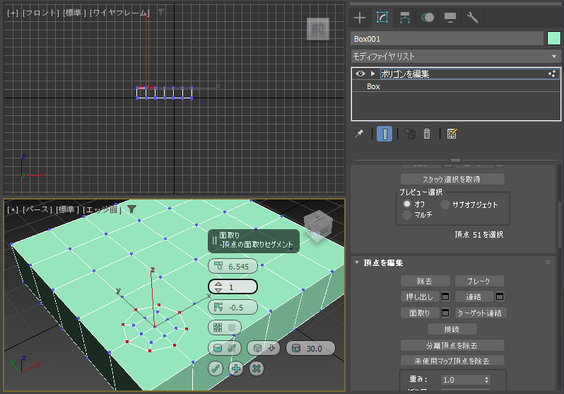Click the depth field showing -0.5

click(x=236, y=308)
